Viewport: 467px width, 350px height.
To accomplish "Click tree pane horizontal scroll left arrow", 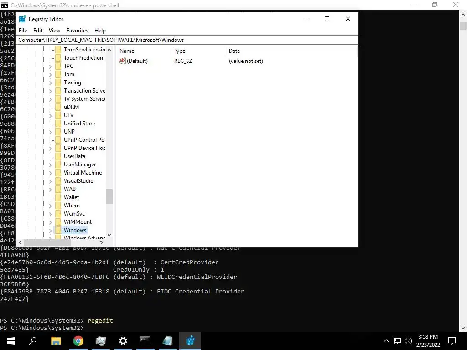I will tap(20, 242).
